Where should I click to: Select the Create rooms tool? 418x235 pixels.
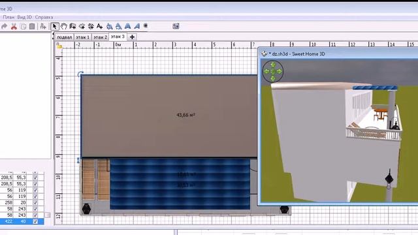(x=82, y=26)
